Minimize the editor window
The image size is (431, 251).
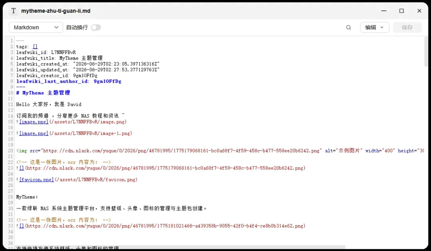(384, 11)
